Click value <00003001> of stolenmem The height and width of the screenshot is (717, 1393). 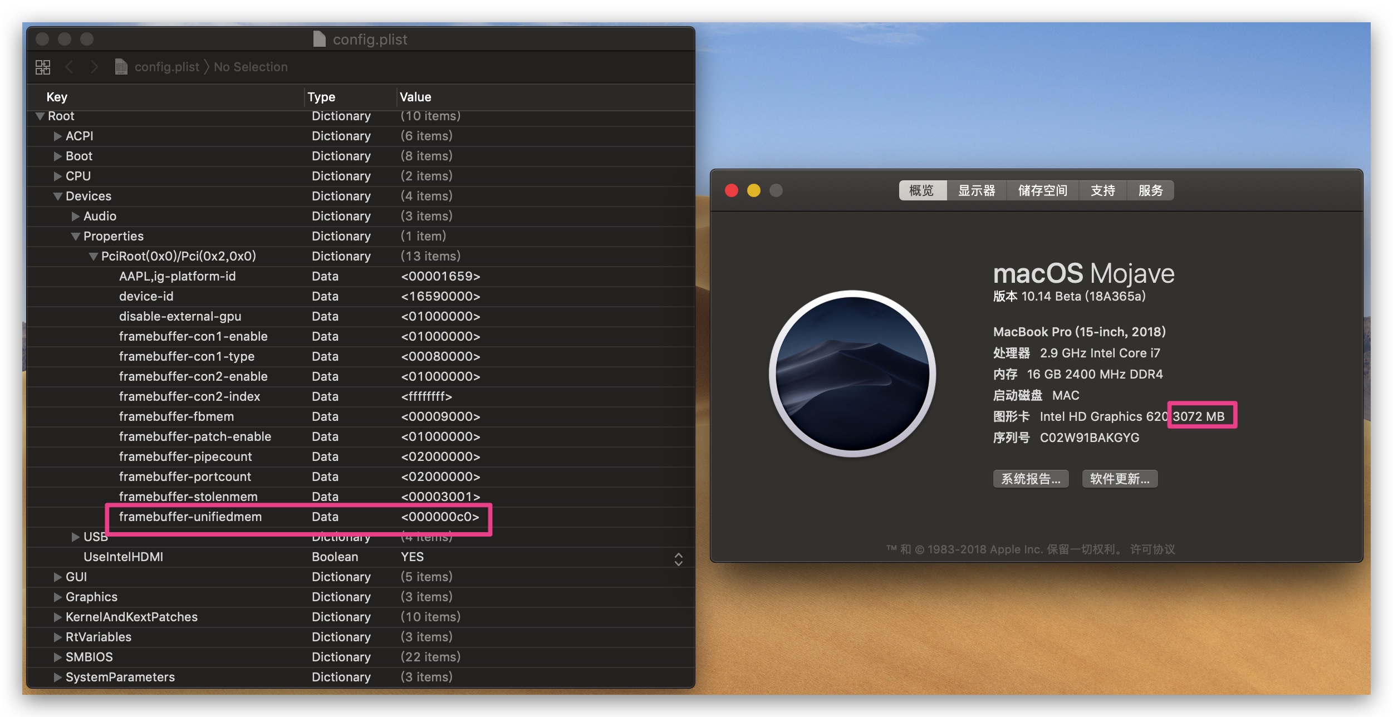440,497
